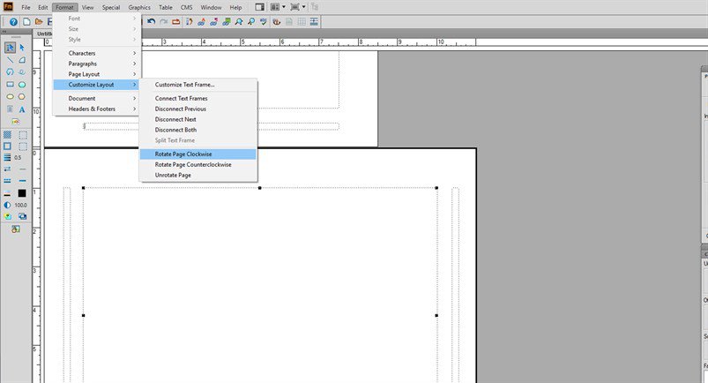Open the Table menu
The width and height of the screenshot is (708, 383).
click(x=165, y=7)
